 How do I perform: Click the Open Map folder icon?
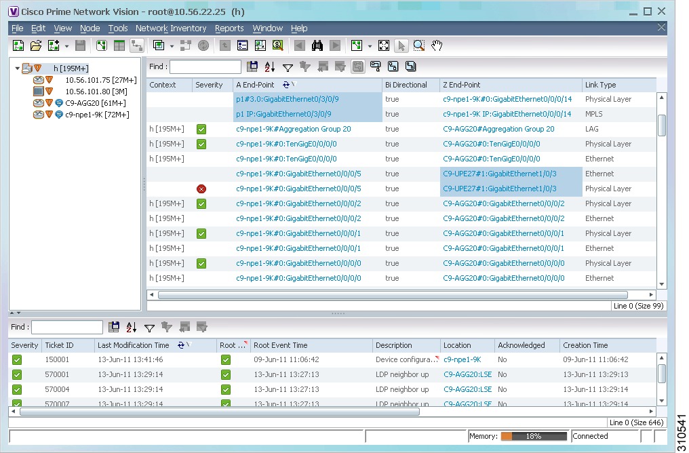[36, 45]
